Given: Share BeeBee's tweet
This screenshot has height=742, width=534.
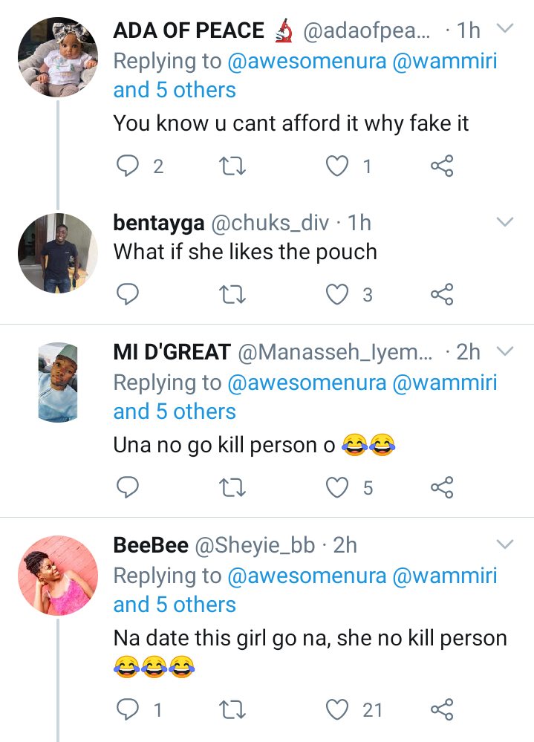Looking at the screenshot, I should (x=442, y=710).
